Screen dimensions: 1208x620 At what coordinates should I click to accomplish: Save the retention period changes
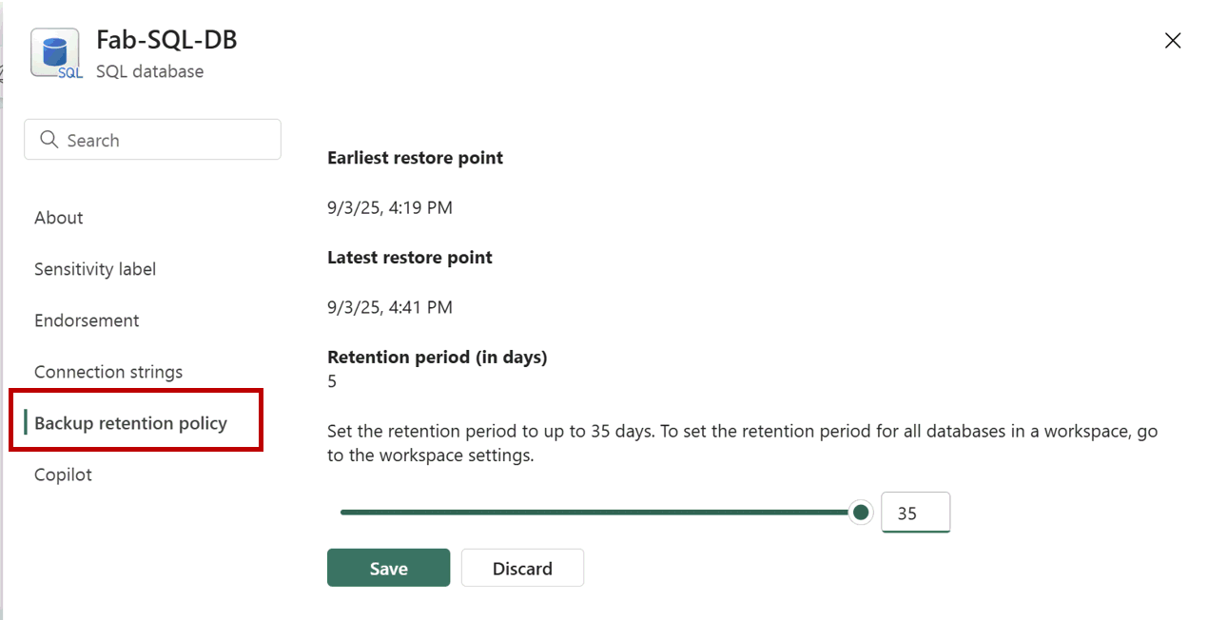coord(388,568)
